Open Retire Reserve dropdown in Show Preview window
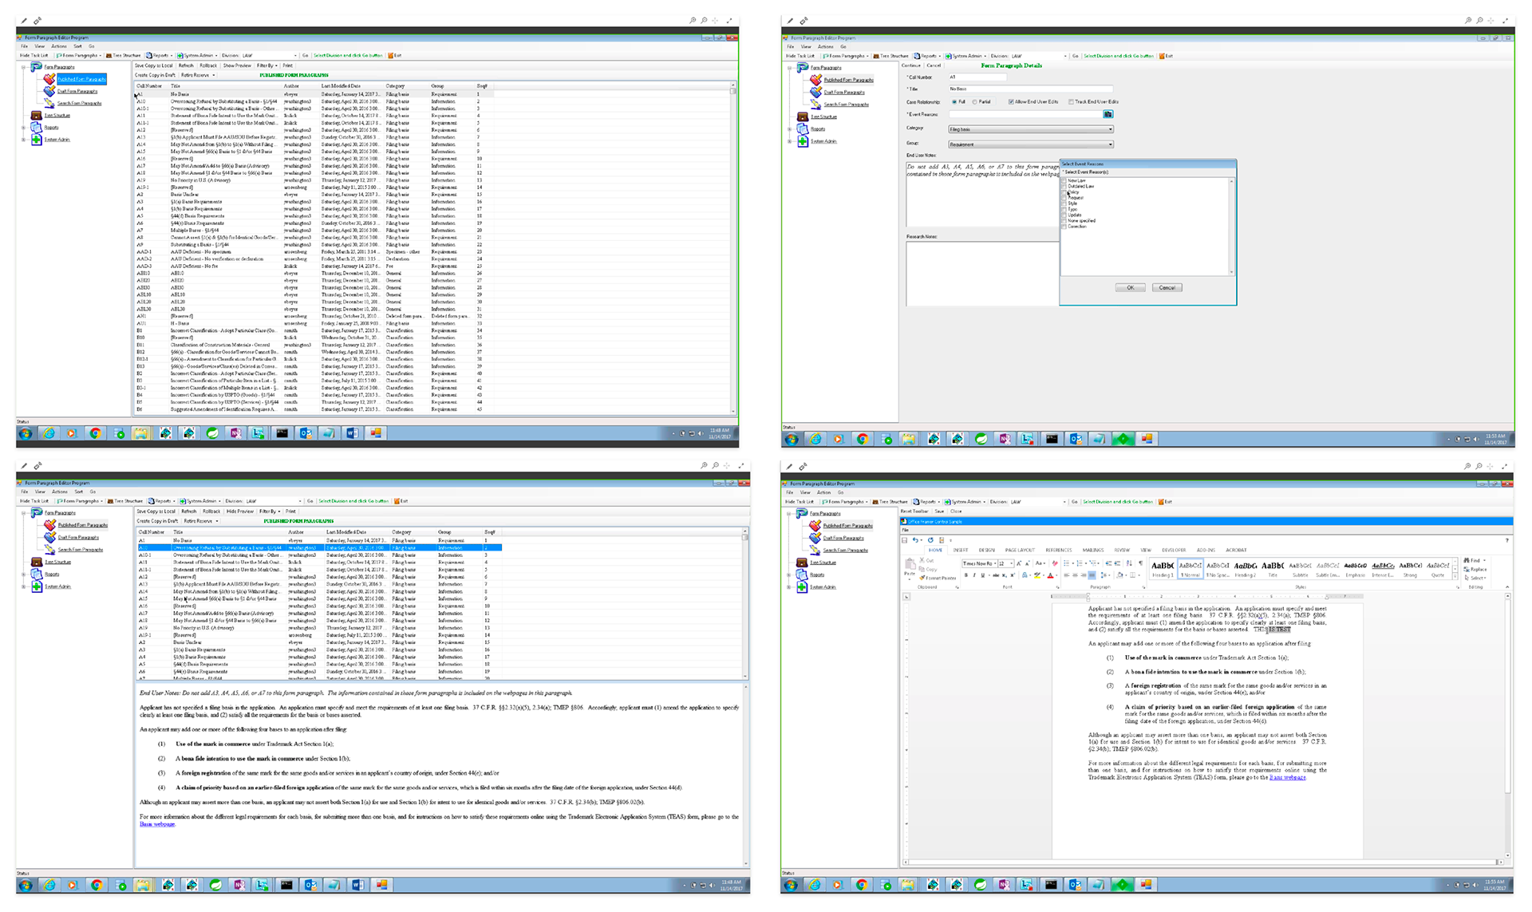The height and width of the screenshot is (912, 1532). [x=199, y=75]
